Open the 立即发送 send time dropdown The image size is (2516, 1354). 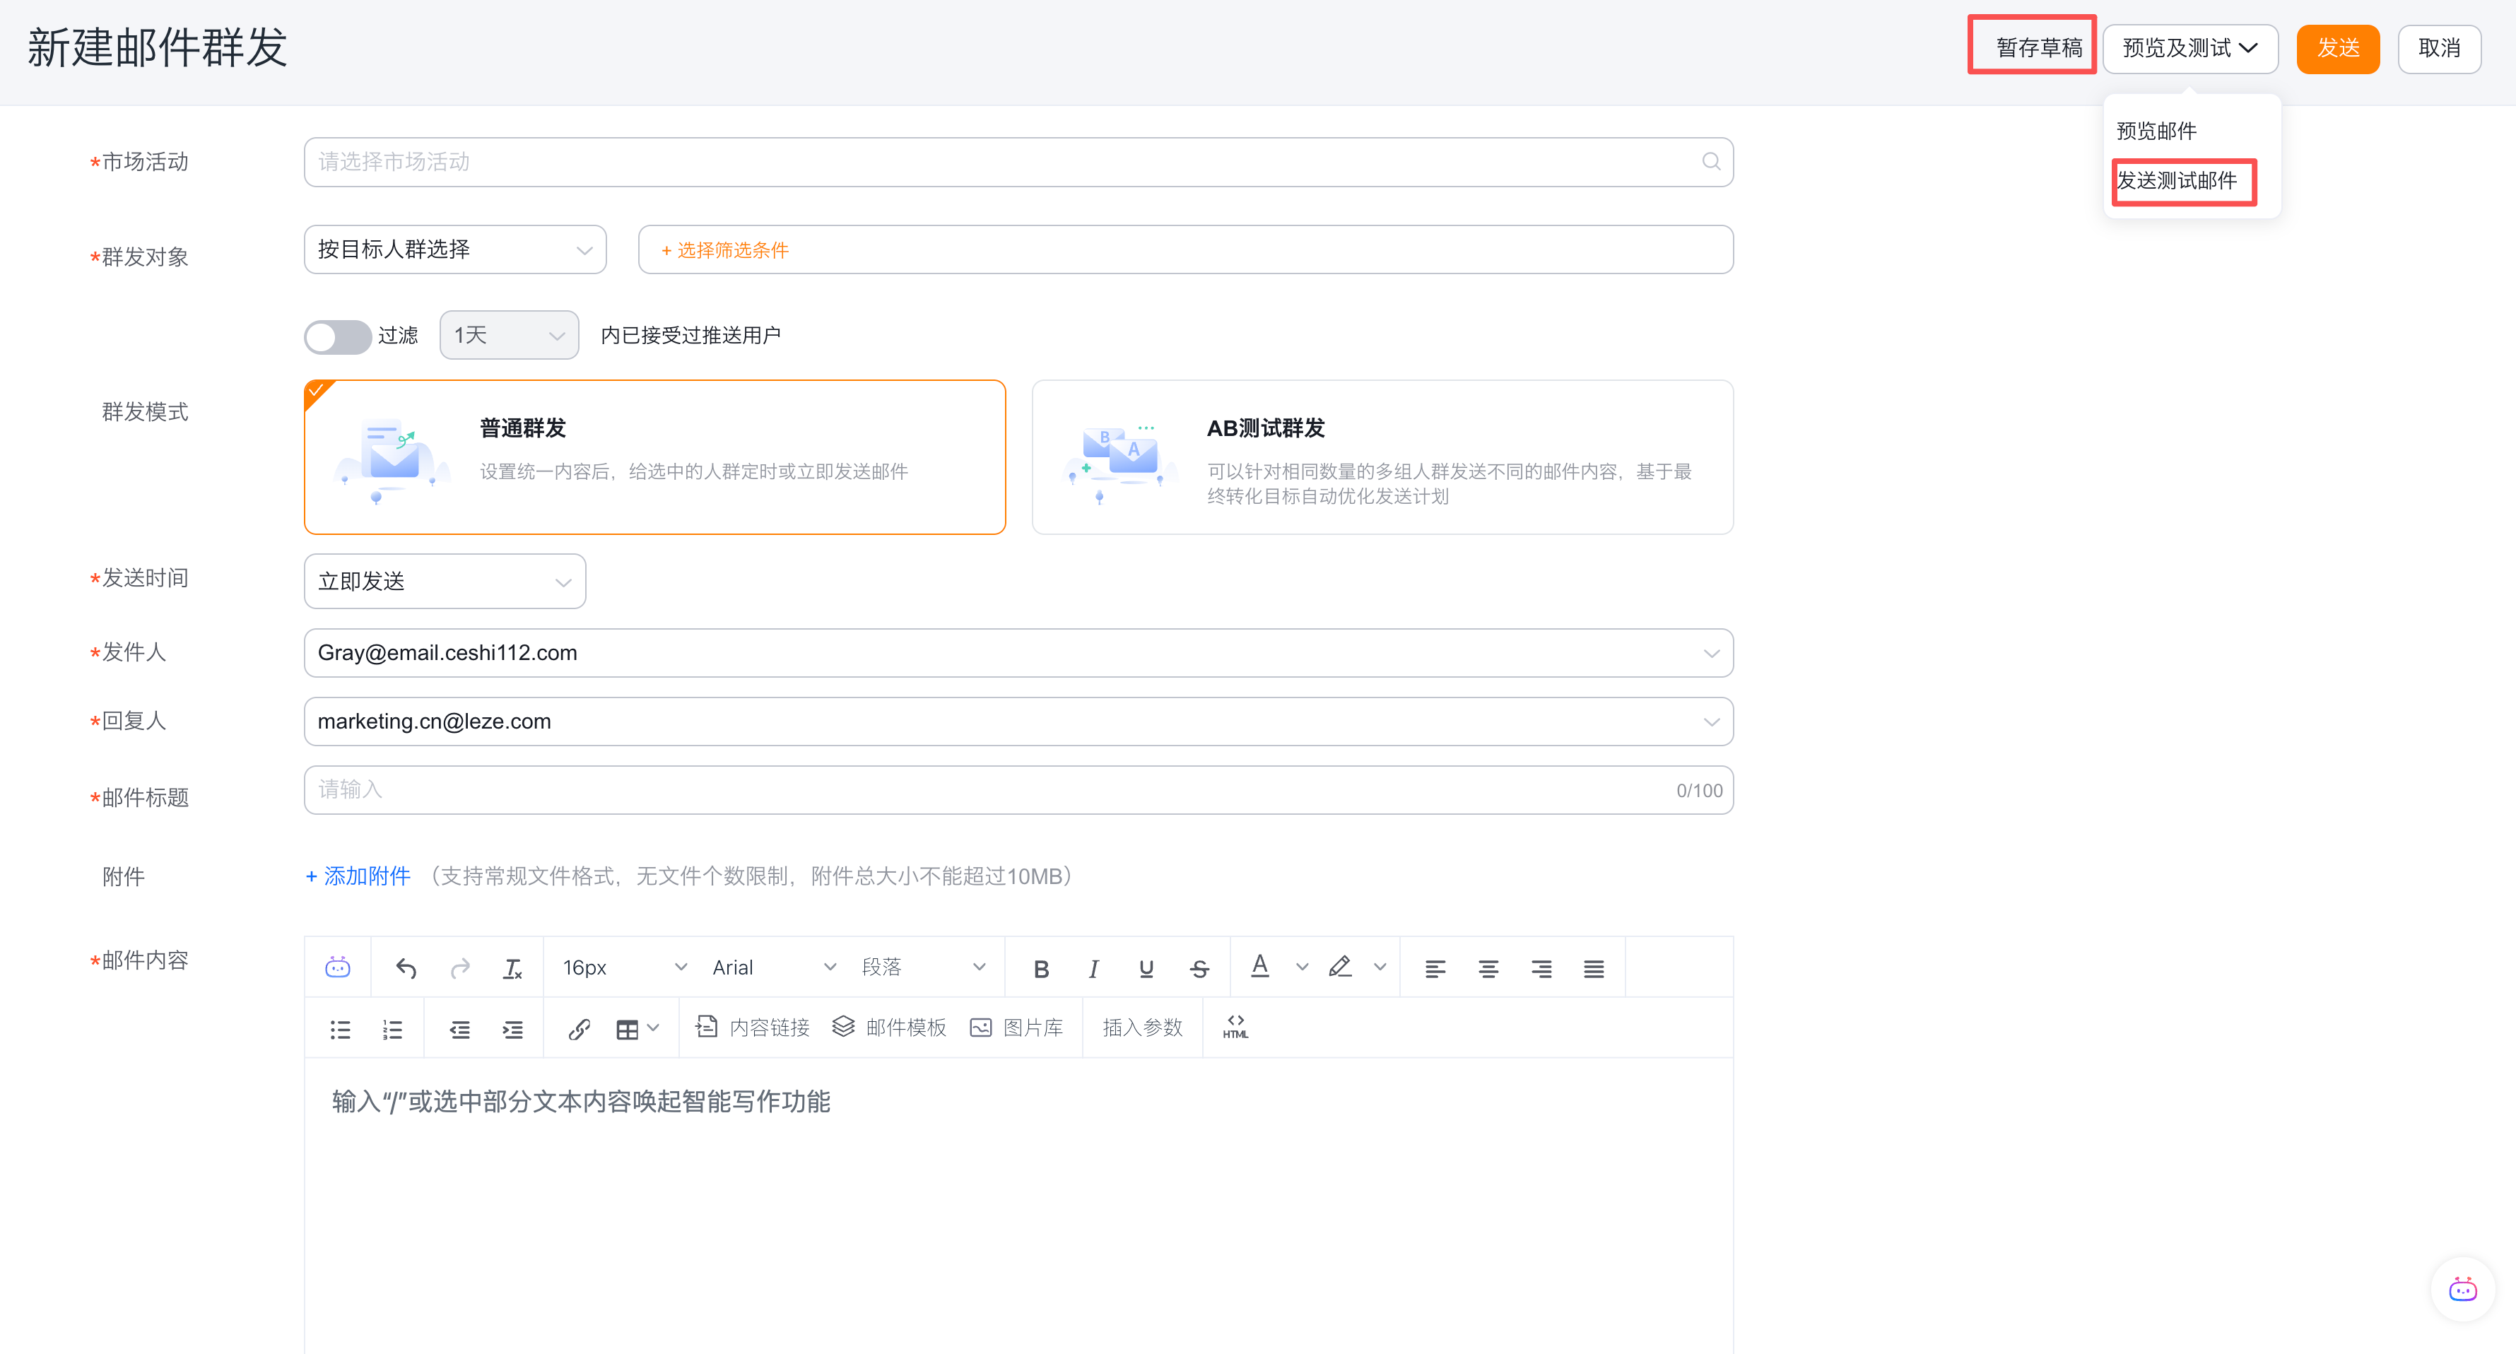(x=445, y=582)
